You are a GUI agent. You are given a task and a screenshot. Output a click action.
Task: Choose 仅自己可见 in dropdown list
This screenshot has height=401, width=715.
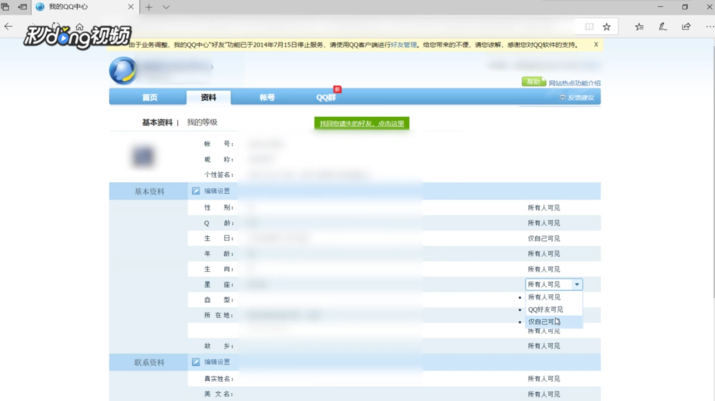click(x=554, y=322)
